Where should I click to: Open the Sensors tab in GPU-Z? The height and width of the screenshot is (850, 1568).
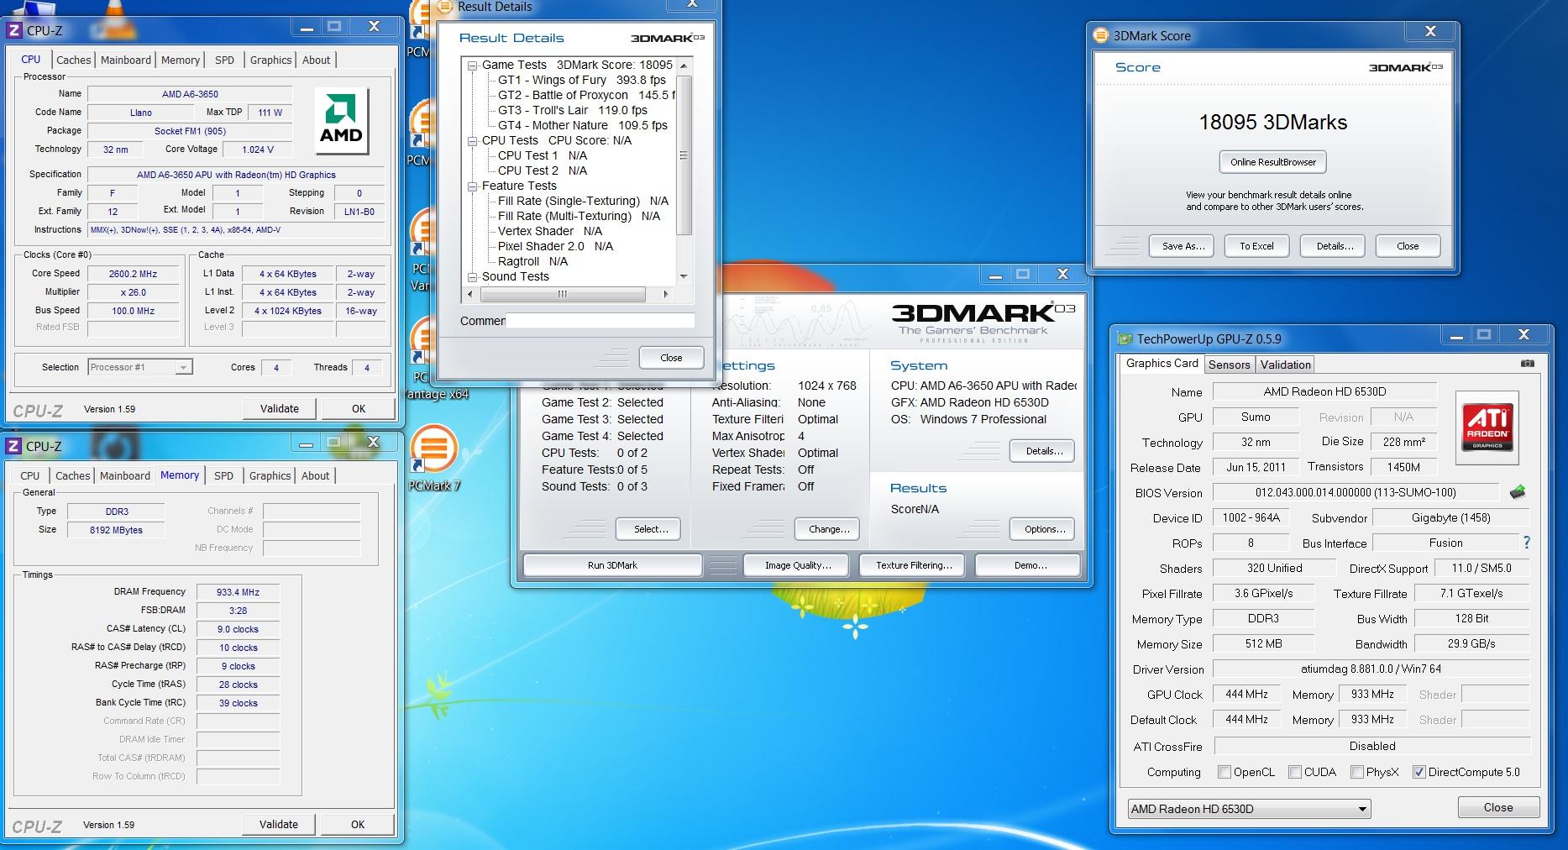click(x=1229, y=365)
